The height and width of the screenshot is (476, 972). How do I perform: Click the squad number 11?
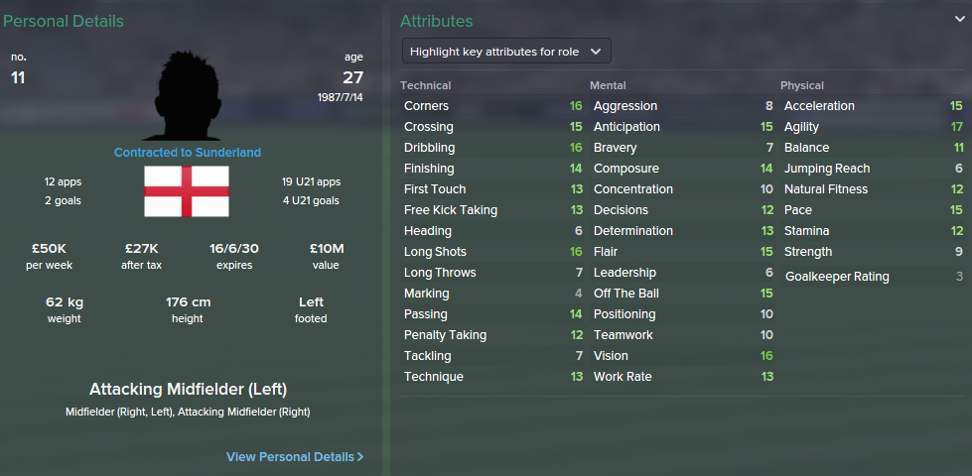(x=18, y=77)
